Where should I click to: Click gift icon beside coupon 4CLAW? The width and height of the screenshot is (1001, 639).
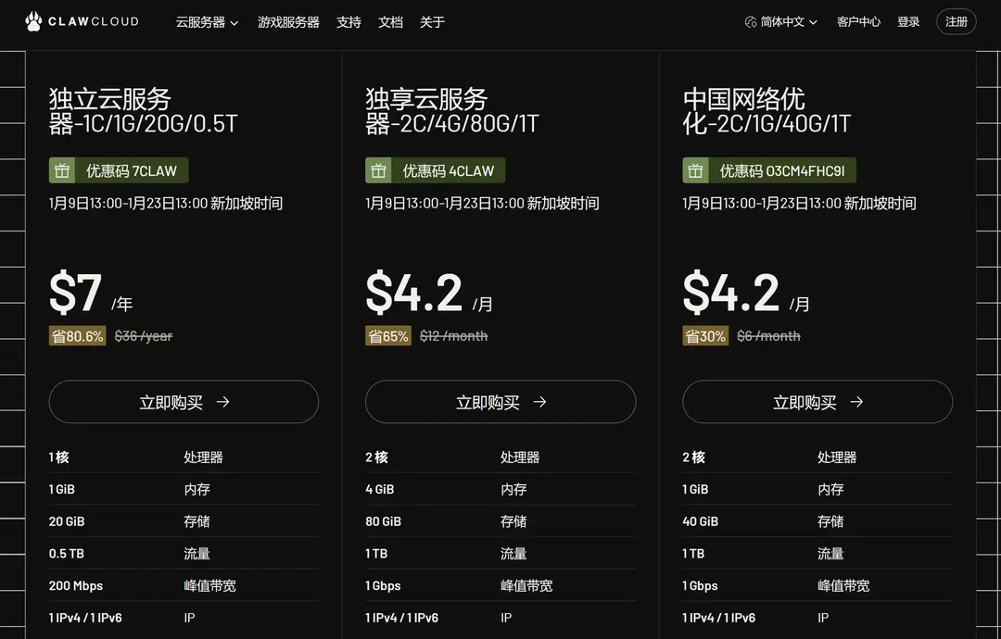click(x=378, y=170)
